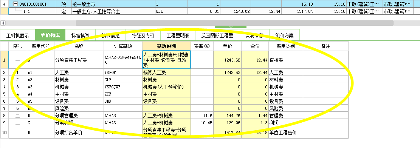Select the 预算人工费 description cell
The image size is (420, 148).
point(167,72)
